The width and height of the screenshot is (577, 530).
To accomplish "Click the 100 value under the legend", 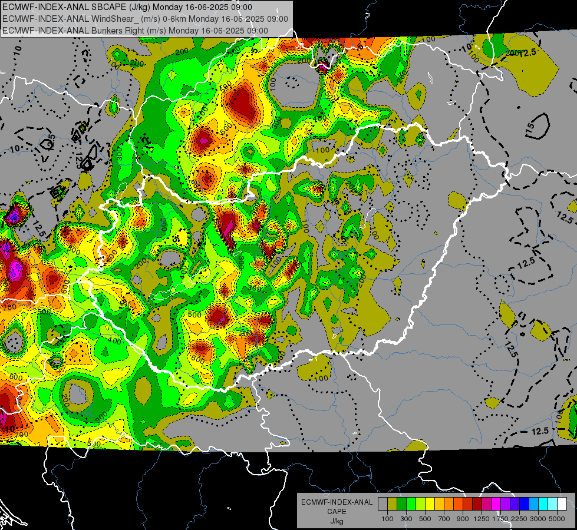I will tap(387, 519).
